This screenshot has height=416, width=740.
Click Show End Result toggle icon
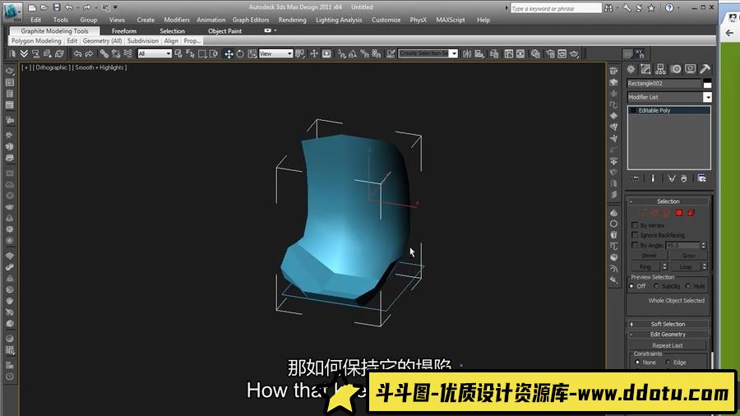pyautogui.click(x=653, y=178)
